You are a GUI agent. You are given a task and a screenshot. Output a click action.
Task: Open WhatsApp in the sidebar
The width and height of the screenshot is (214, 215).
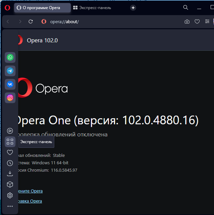point(10,57)
